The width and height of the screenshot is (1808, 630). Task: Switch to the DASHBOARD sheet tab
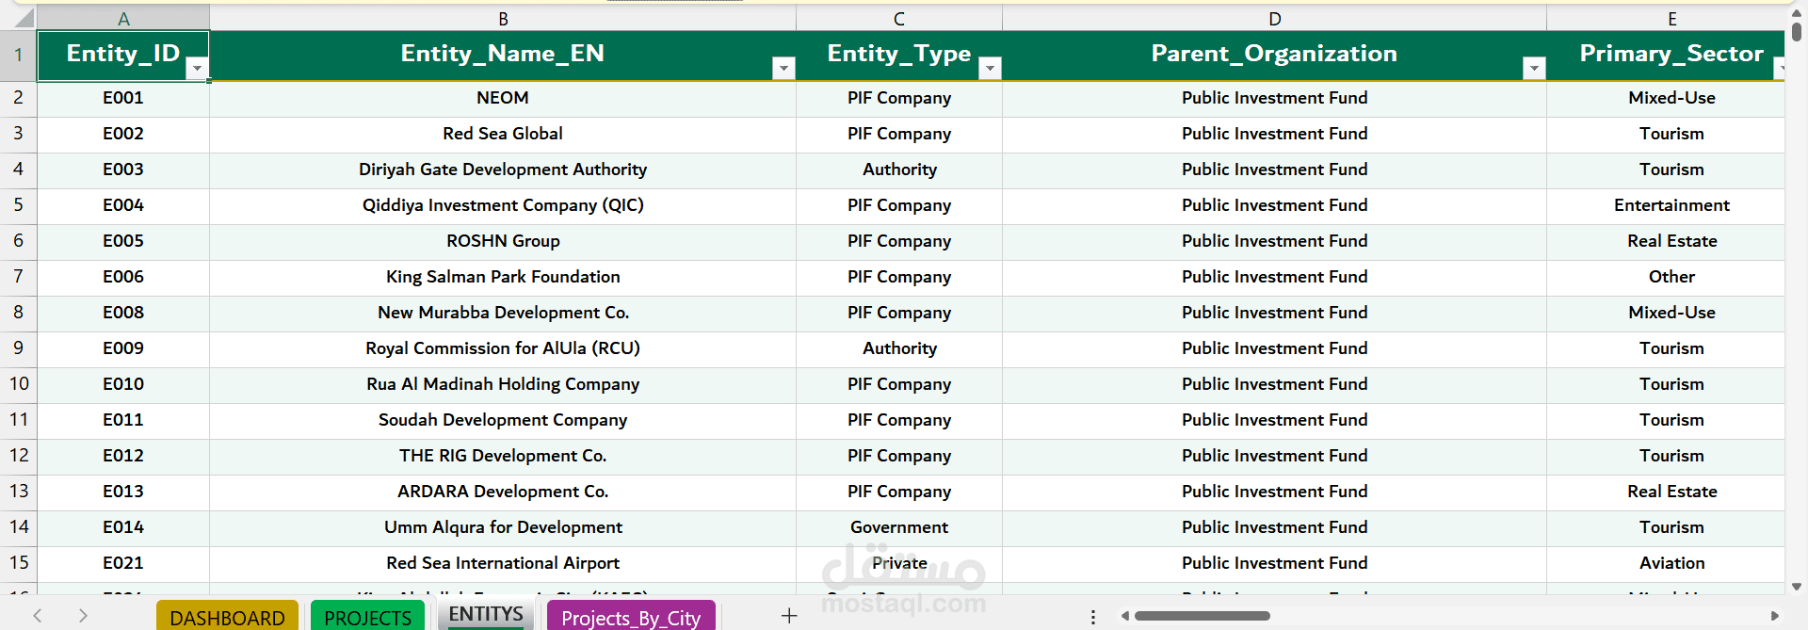point(227,618)
